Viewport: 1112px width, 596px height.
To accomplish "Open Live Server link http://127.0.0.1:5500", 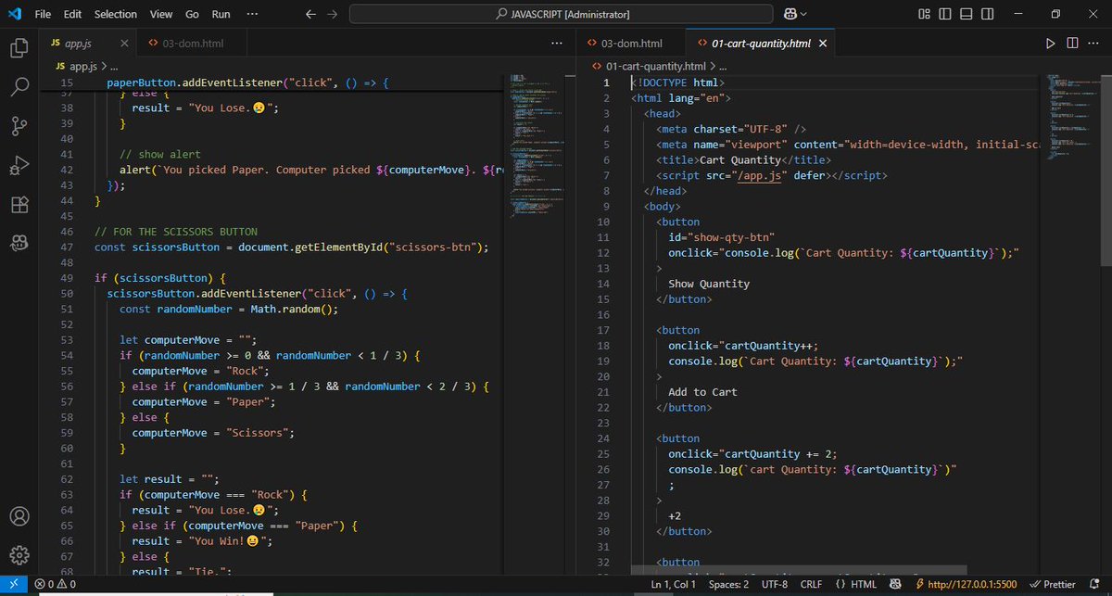I will [x=967, y=585].
